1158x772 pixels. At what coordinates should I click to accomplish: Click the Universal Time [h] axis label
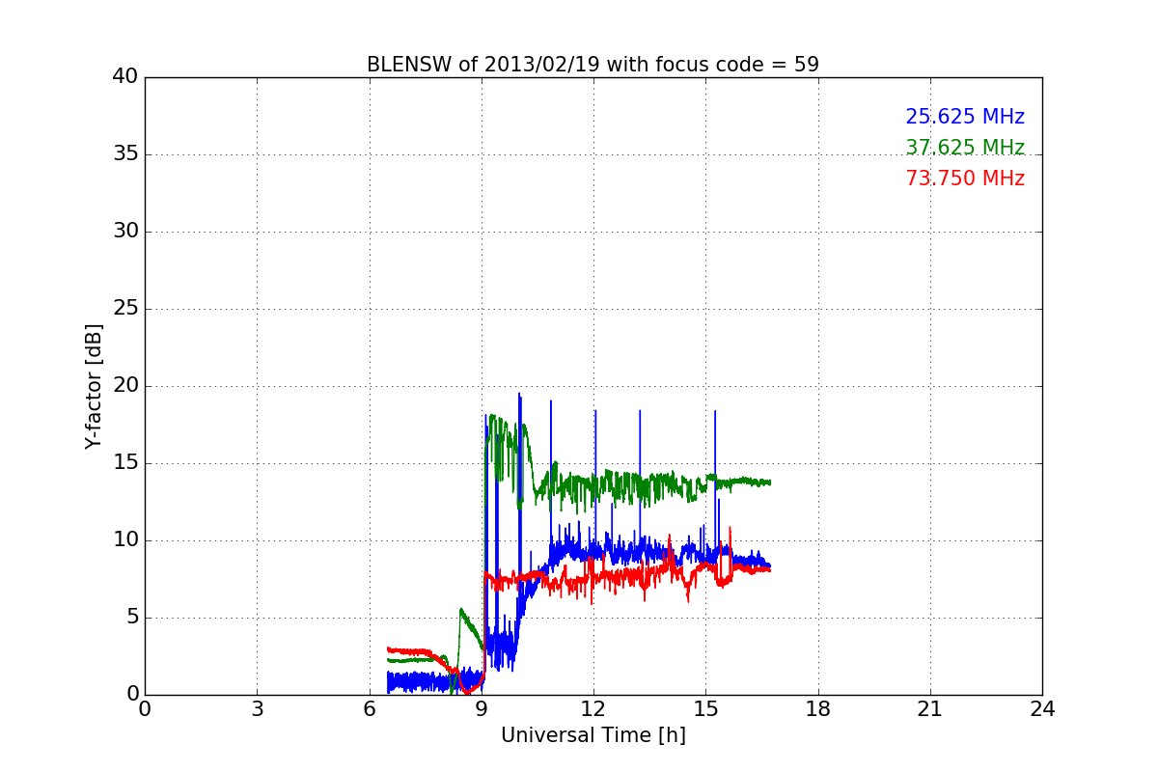(x=593, y=735)
